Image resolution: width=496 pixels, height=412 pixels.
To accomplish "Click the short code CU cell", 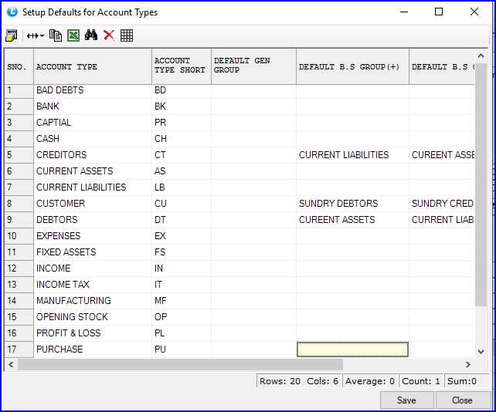I will [x=182, y=204].
